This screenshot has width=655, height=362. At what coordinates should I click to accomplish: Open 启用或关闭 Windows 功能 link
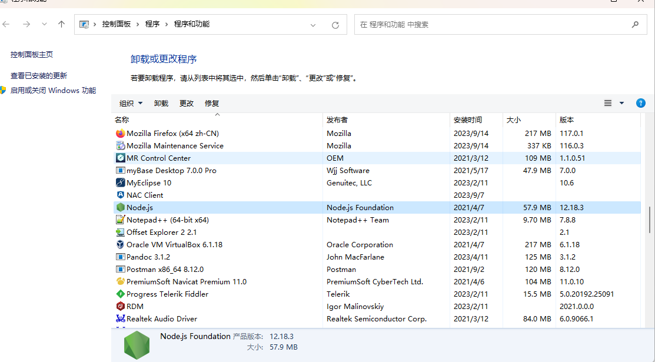point(53,91)
